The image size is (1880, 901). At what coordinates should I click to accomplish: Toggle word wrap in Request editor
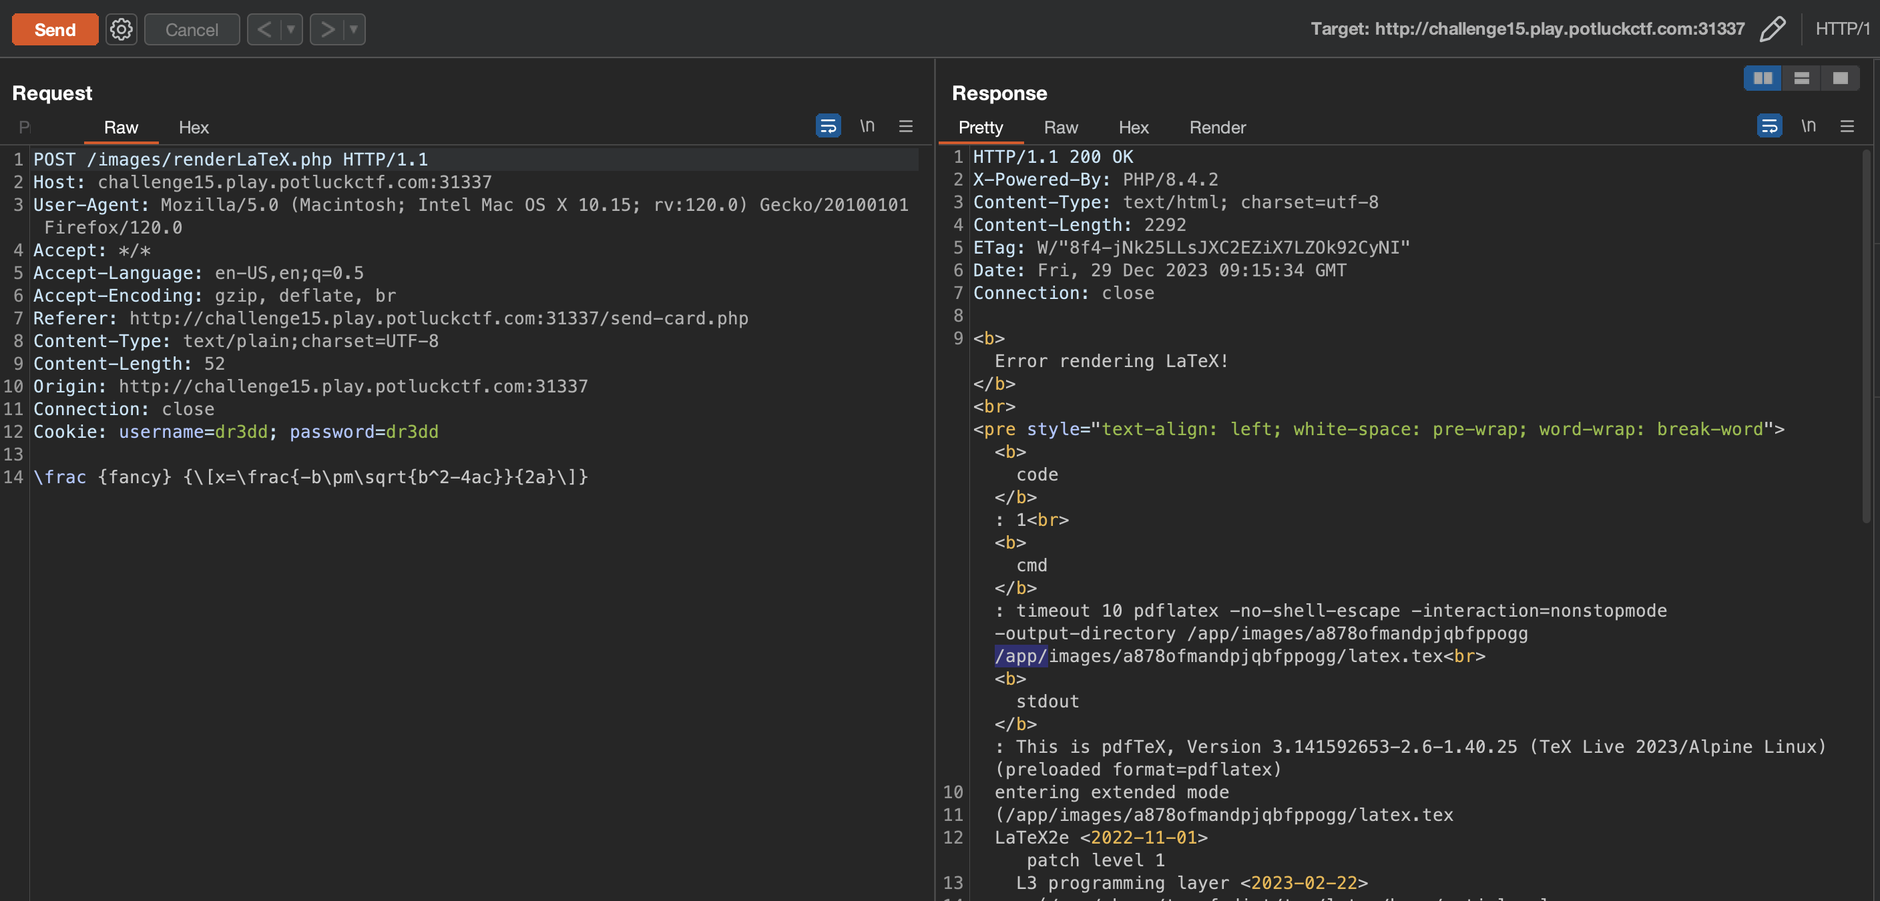pos(828,126)
